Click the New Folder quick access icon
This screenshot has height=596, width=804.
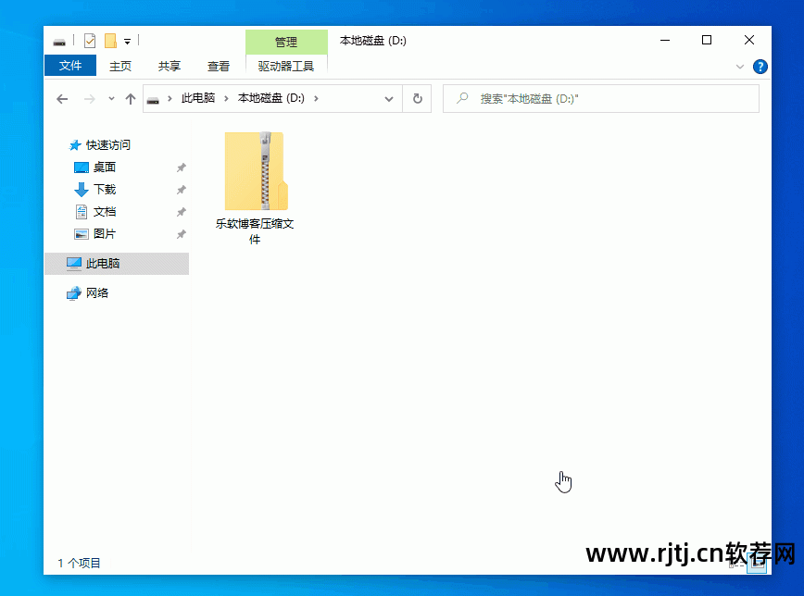tap(109, 40)
